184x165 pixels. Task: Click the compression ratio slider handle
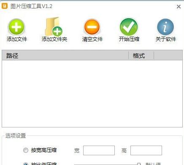tap(139, 164)
